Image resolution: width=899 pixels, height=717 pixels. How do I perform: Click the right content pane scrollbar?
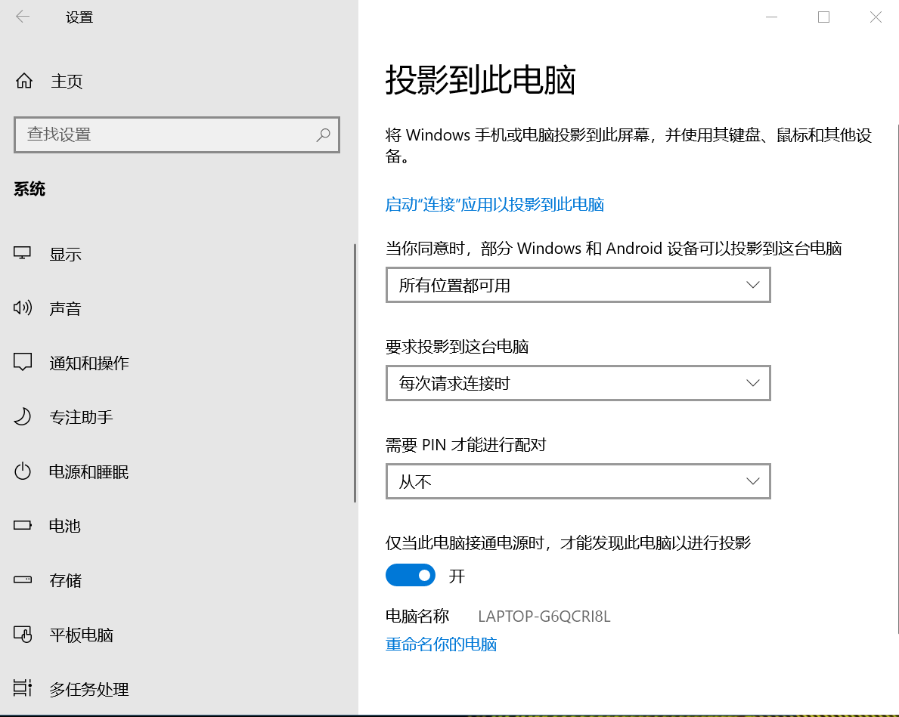(897, 379)
